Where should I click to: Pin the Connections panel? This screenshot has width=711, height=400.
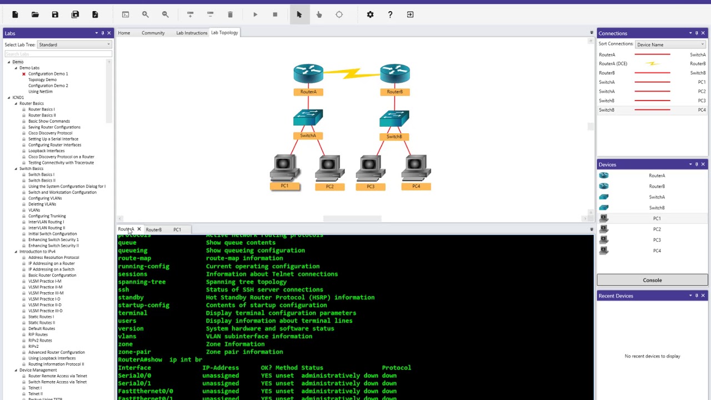pyautogui.click(x=697, y=33)
